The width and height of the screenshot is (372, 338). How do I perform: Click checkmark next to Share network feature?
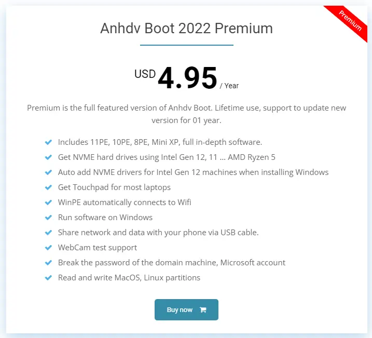[x=48, y=232]
